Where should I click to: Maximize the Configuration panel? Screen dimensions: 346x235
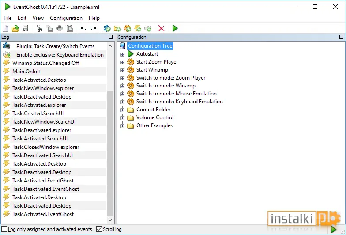pos(341,37)
